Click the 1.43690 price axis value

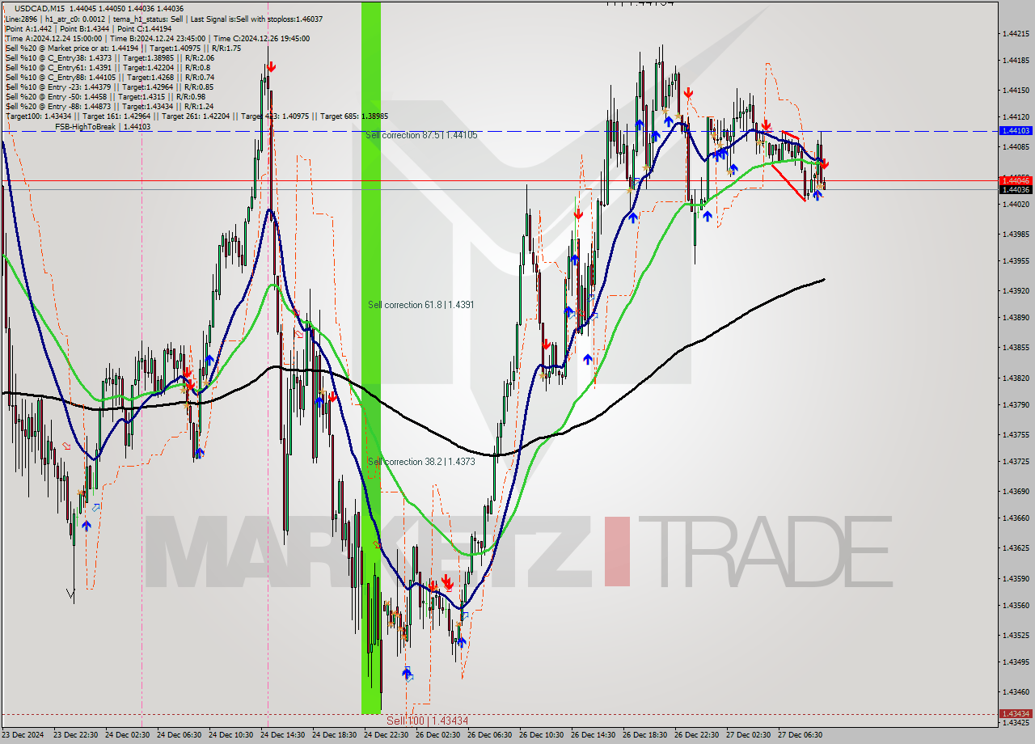[1015, 491]
